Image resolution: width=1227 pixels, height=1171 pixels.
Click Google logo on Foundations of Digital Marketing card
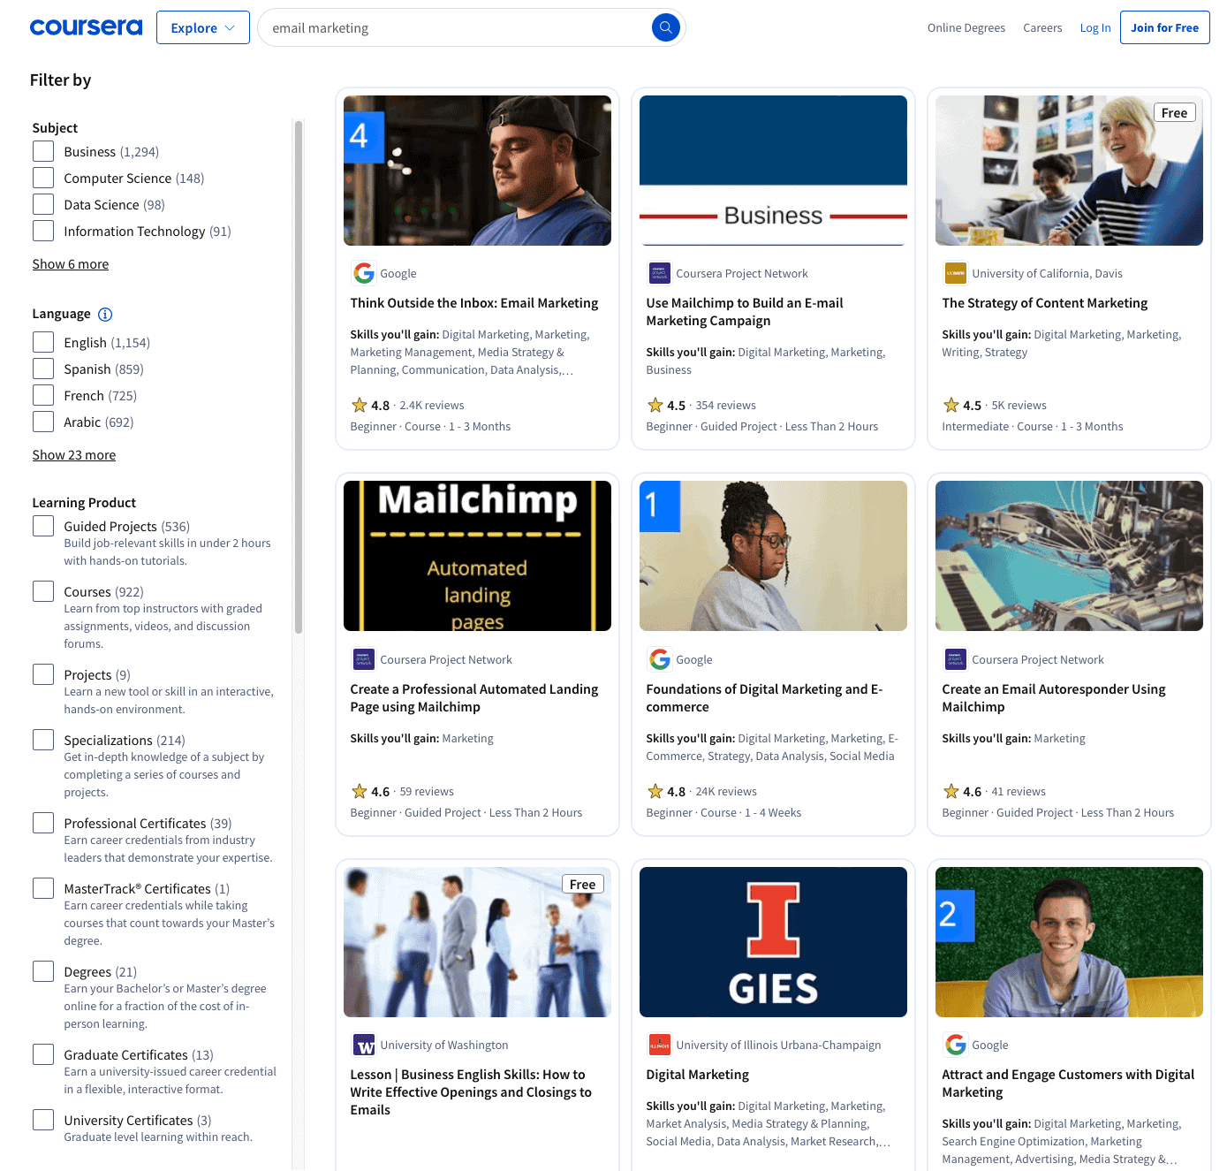(x=659, y=659)
